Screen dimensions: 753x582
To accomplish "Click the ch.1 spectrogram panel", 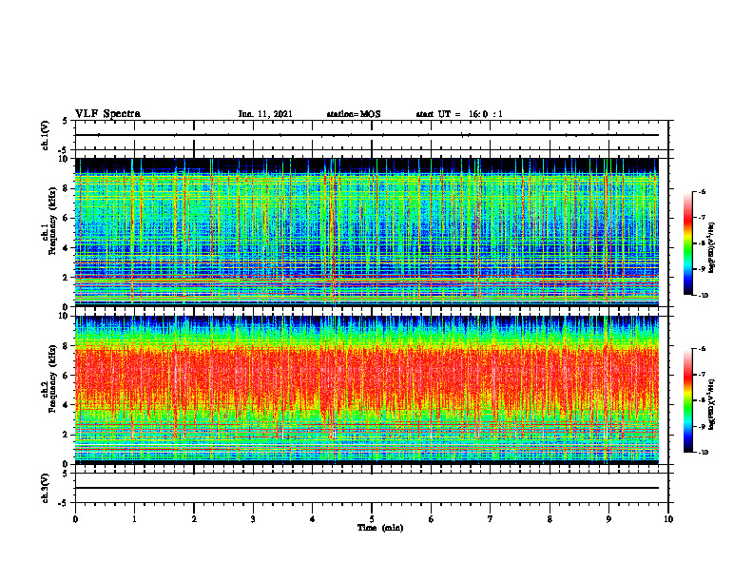I will [367, 232].
